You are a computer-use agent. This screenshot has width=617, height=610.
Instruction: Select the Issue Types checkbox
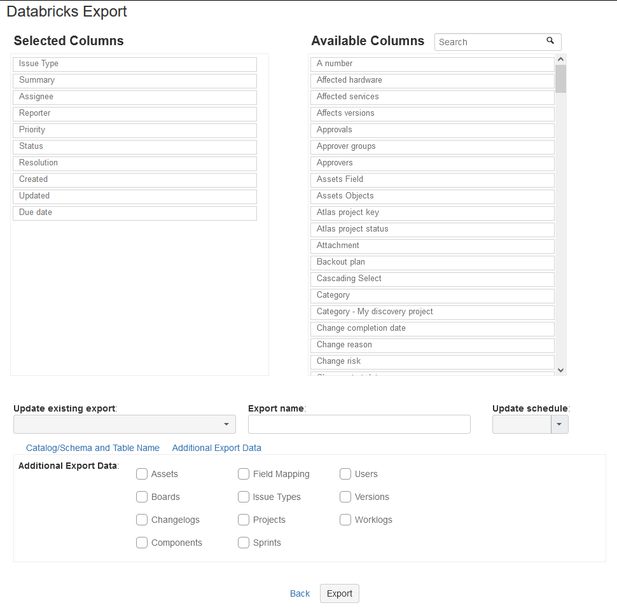click(x=244, y=497)
